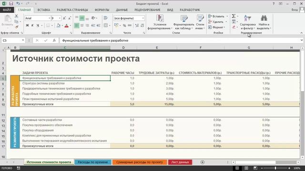Open Find & Select (Найти и выделить) menu
Screen dimensions: 305x171
(264, 22)
